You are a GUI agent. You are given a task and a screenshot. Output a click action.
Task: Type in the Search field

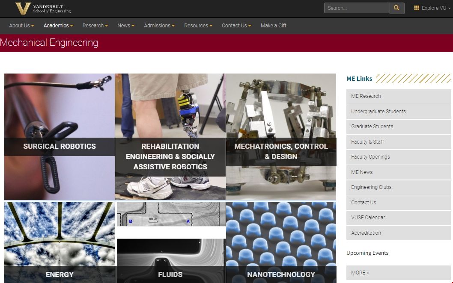click(357, 8)
